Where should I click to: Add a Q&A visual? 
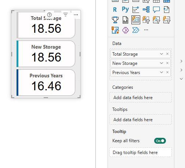tap(156, 10)
